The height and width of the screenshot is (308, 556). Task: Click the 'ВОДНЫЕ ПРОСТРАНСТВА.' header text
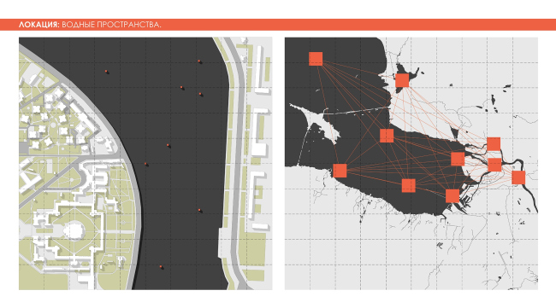tap(111, 25)
